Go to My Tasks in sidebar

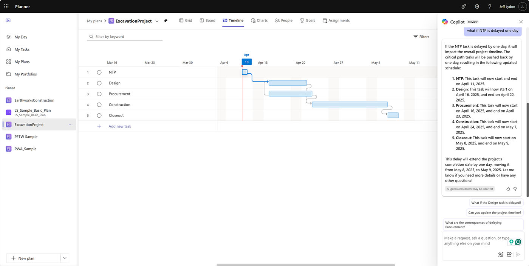click(22, 49)
